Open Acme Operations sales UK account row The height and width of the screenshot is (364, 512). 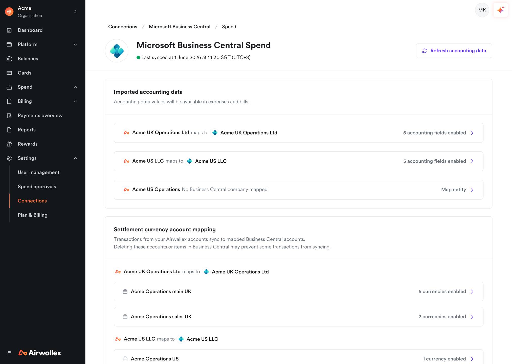[x=298, y=317]
